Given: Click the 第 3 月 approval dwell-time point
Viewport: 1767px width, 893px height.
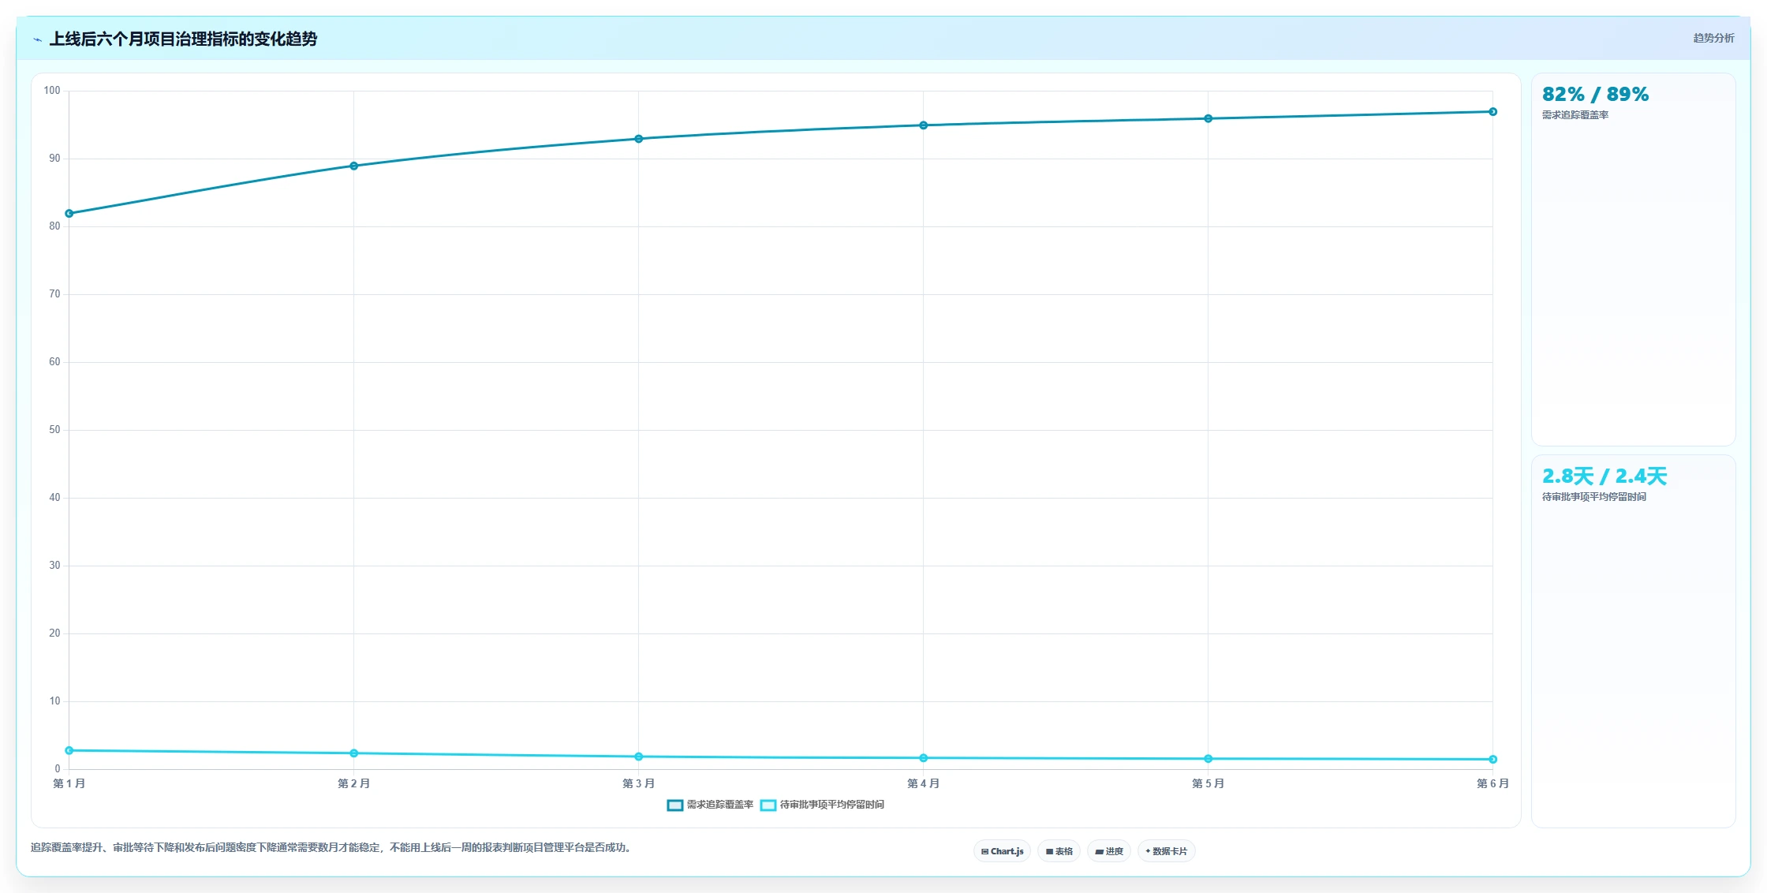Looking at the screenshot, I should (x=638, y=757).
